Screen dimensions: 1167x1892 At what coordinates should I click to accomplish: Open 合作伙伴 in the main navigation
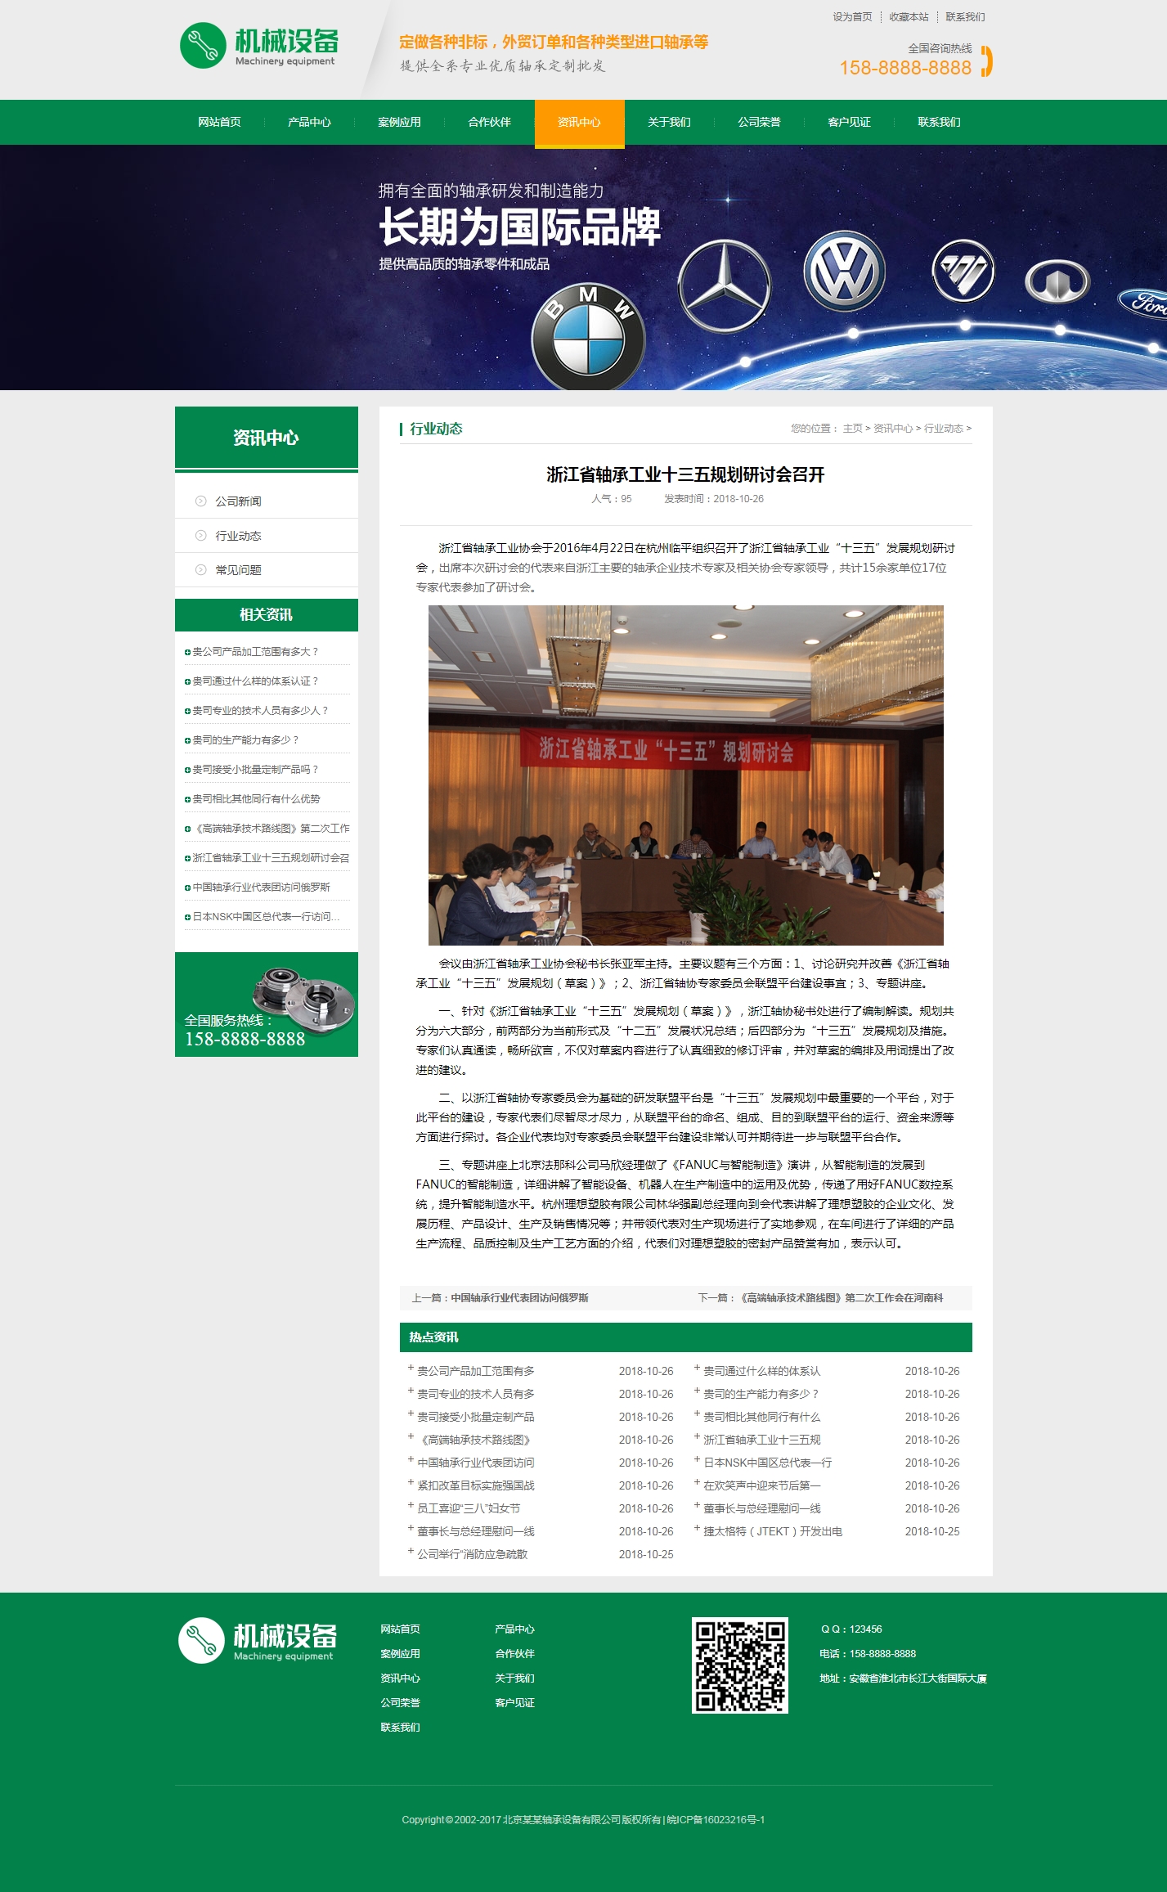pyautogui.click(x=489, y=122)
